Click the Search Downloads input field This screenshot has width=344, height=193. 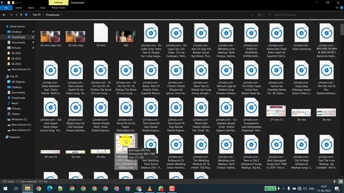(303, 15)
